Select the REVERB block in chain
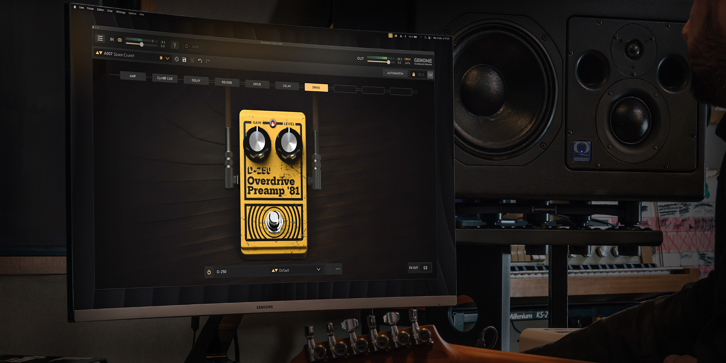The image size is (726, 363). click(x=226, y=82)
